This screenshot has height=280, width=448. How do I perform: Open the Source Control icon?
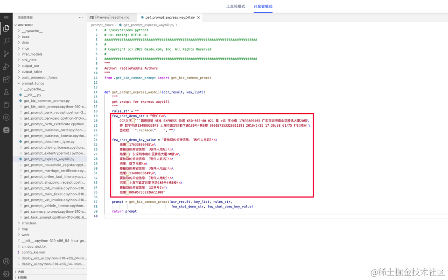6,54
